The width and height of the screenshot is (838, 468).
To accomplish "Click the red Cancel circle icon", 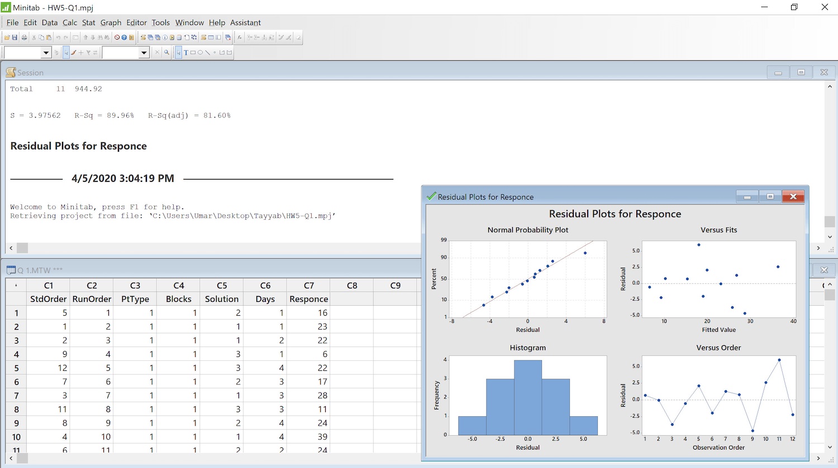I will coord(117,37).
